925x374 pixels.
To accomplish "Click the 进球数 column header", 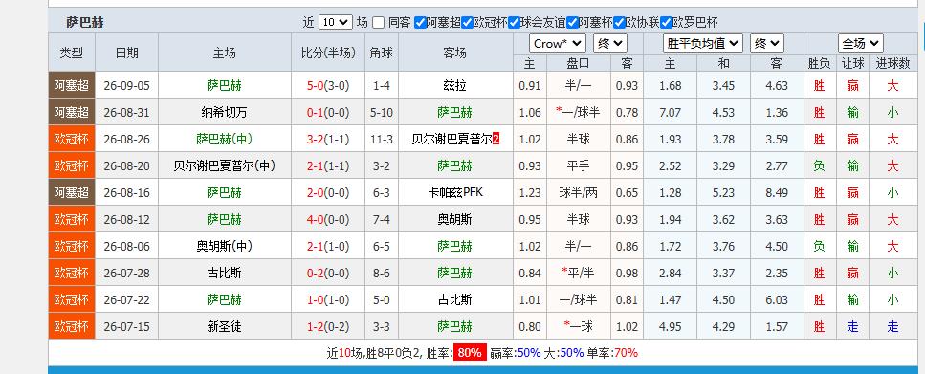I will 892,63.
